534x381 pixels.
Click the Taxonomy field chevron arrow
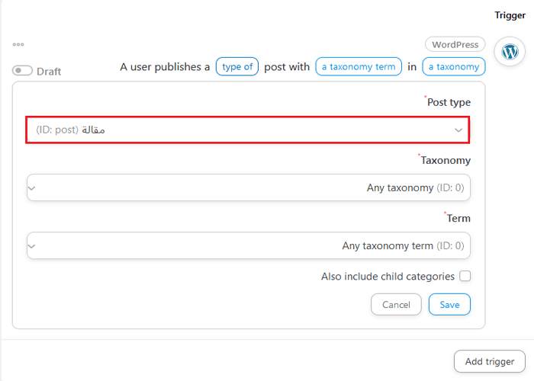(x=31, y=188)
